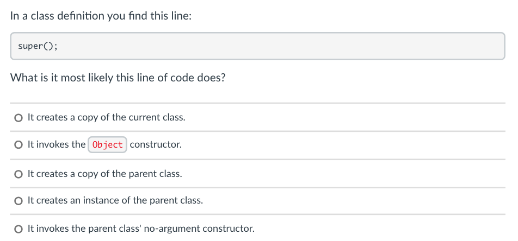Select radio for 'creates a copy of the current class'

click(x=18, y=118)
